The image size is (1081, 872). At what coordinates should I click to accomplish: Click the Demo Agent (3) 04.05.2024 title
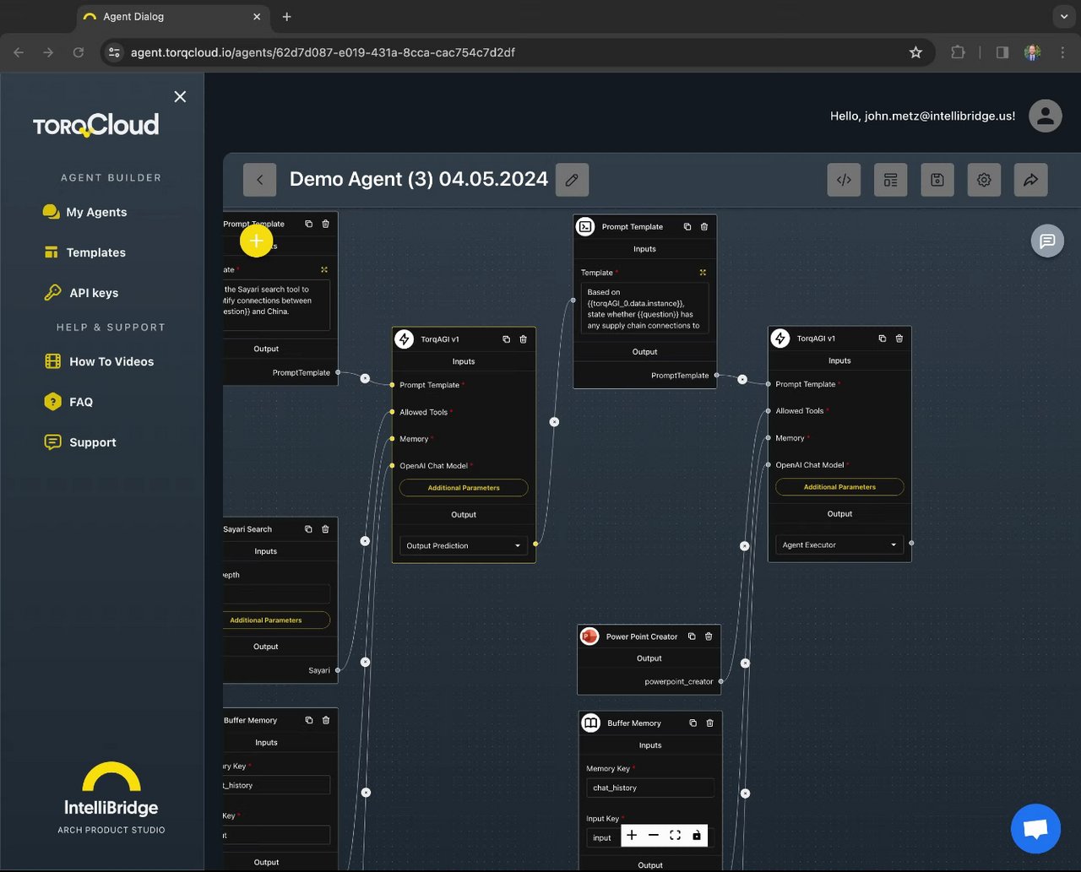click(x=419, y=179)
